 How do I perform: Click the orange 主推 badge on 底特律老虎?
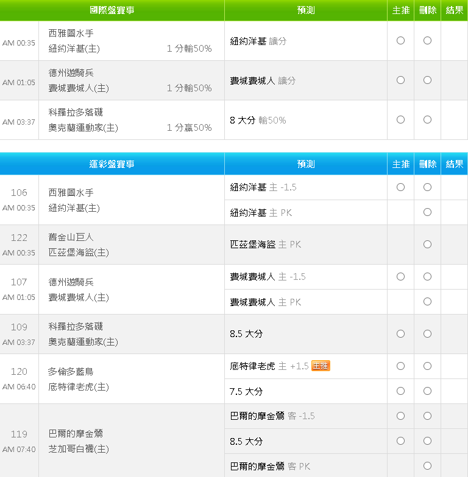pos(321,366)
